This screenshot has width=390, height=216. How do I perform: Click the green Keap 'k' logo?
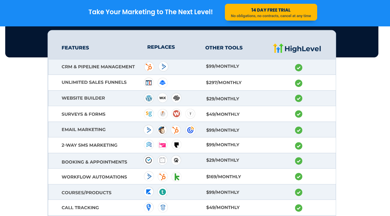pos(176,177)
